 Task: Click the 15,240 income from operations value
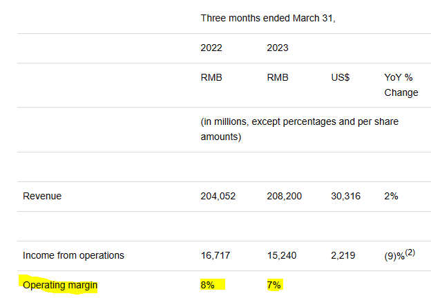click(x=282, y=255)
